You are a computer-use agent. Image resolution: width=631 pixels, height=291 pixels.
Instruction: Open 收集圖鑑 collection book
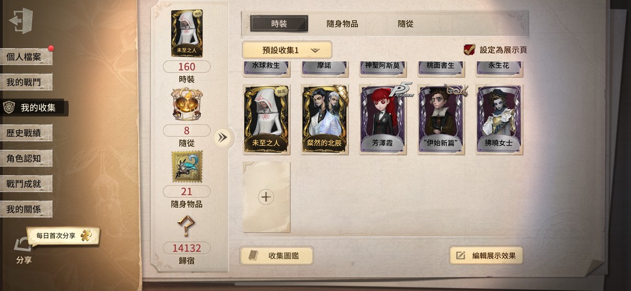click(277, 255)
